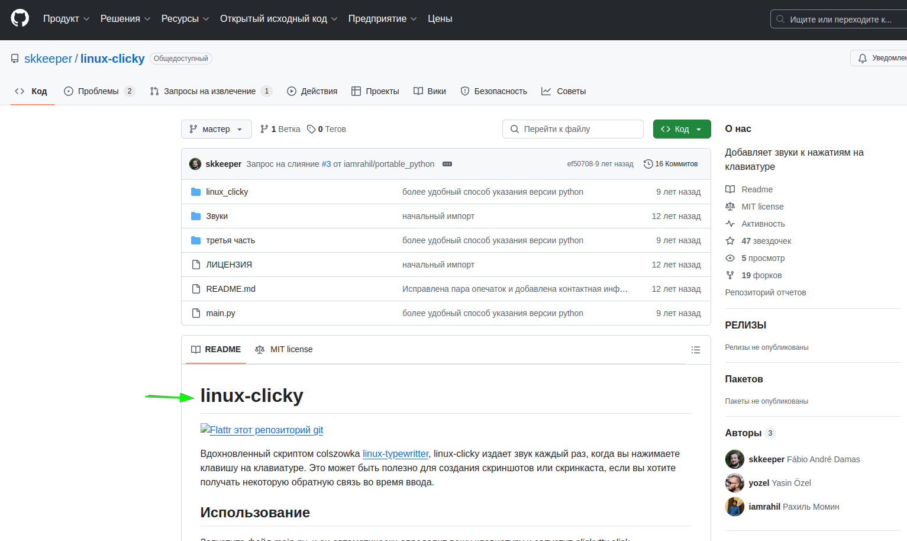Follow the linux-typewritter link
The height and width of the screenshot is (541, 907).
pyautogui.click(x=395, y=453)
